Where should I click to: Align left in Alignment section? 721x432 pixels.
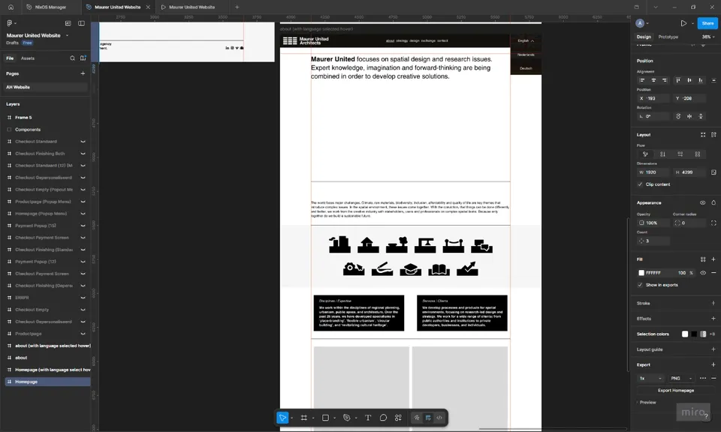tap(642, 80)
